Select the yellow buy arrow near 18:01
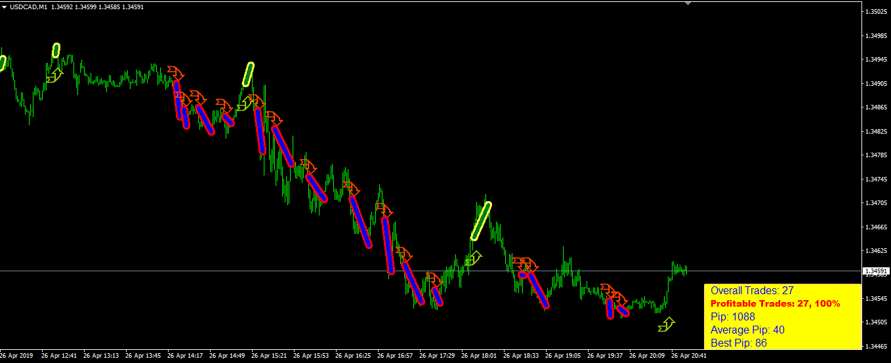891x363 pixels. tap(474, 258)
